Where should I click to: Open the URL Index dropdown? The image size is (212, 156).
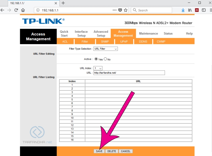(98, 68)
